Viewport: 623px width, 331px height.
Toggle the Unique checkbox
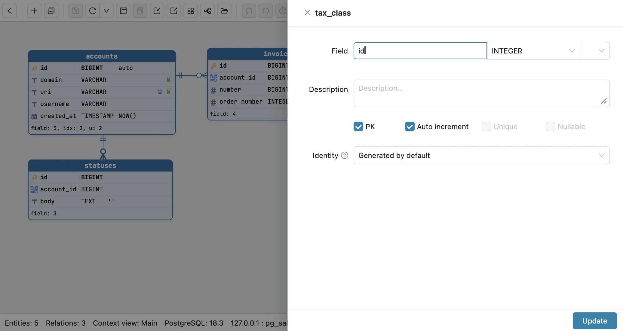click(486, 127)
